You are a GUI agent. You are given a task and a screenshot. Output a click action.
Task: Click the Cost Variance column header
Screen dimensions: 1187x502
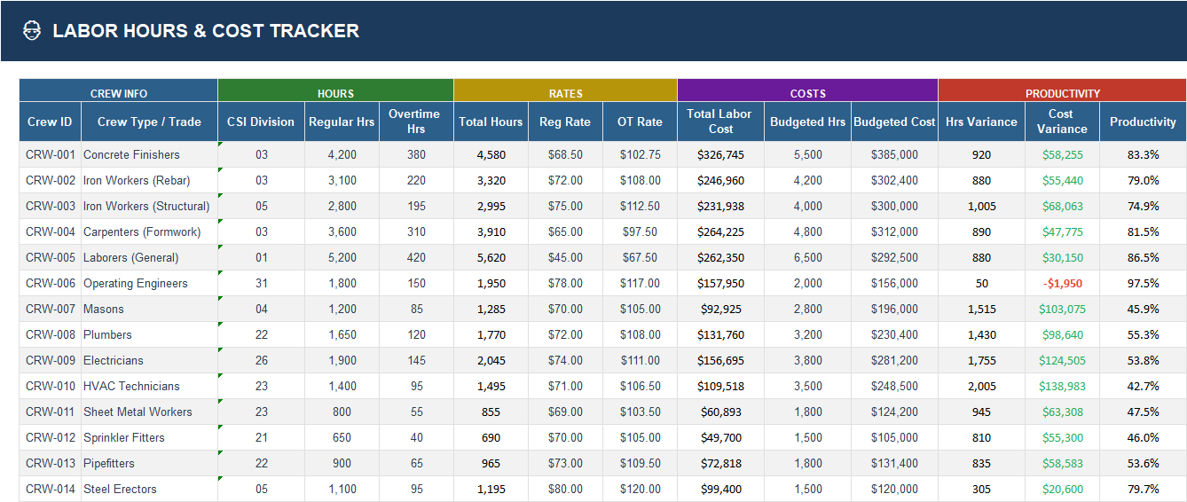coord(1062,122)
